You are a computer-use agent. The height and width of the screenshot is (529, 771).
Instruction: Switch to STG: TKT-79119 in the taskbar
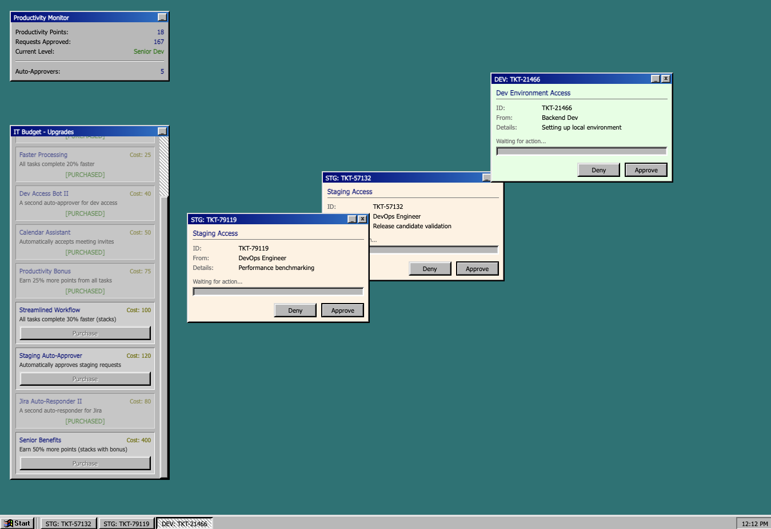click(126, 523)
